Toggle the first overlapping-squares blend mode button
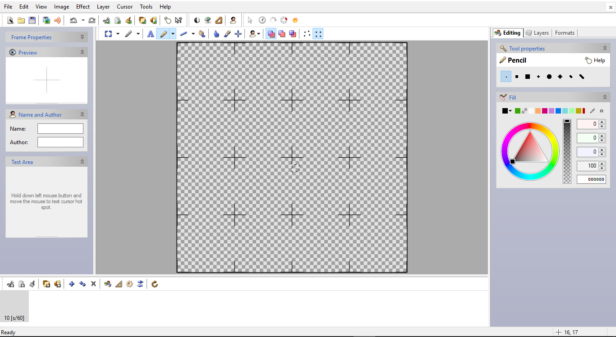This screenshot has width=616, height=337. coord(271,34)
